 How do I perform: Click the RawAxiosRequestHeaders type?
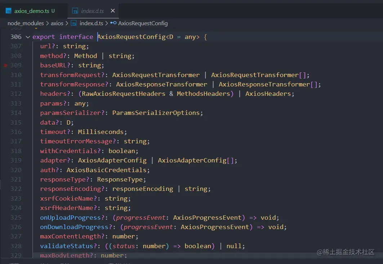[124, 94]
